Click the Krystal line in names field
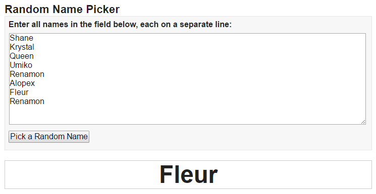Image resolution: width=376 pixels, height=194 pixels. 22,47
